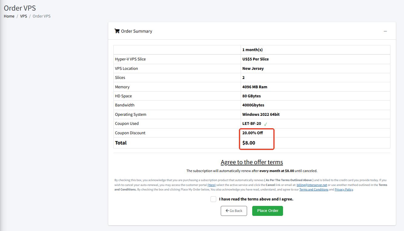Screen dimensions: 404x231
Task: Click the '20.00% Off' coupon discount value
Action: (252, 133)
